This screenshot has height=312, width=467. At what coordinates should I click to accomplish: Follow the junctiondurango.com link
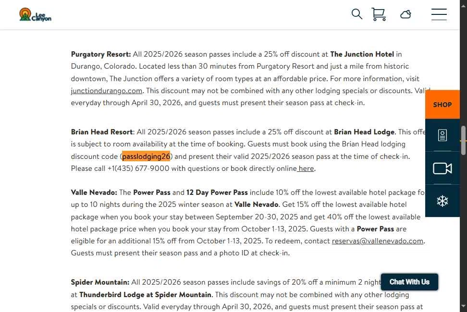[107, 91]
